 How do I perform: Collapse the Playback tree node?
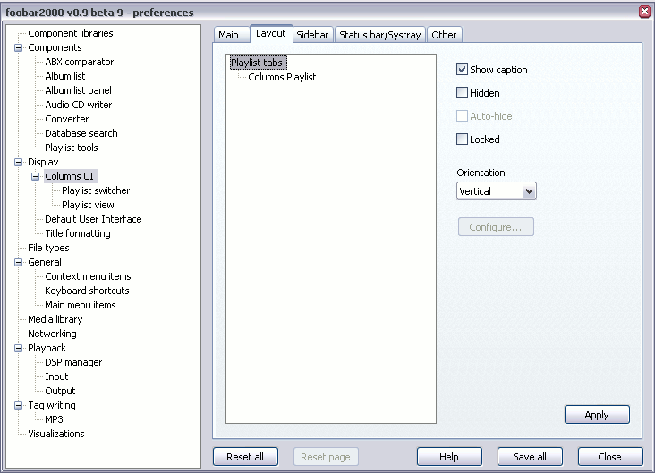click(x=18, y=348)
